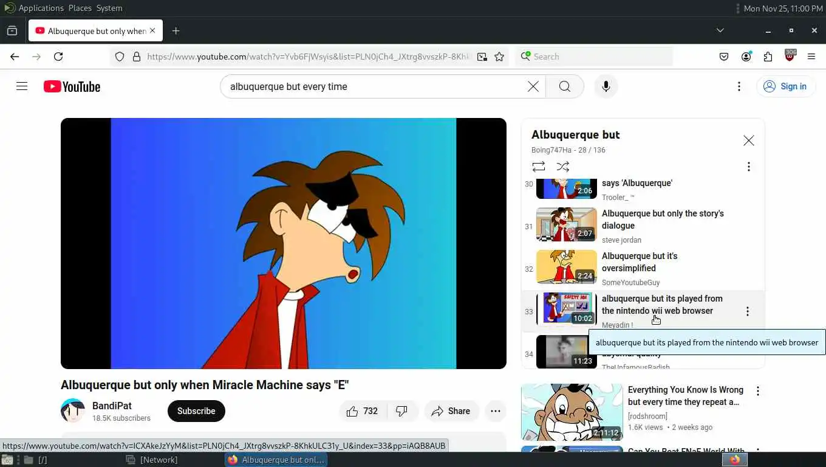Close the Albuquerque but playlist panel
The width and height of the screenshot is (826, 467).
pos(749,140)
